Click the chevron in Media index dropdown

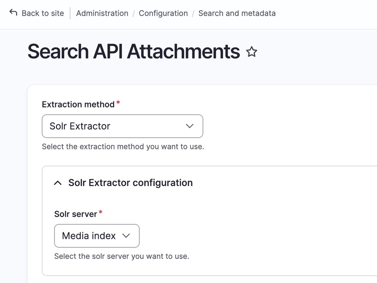tap(126, 236)
